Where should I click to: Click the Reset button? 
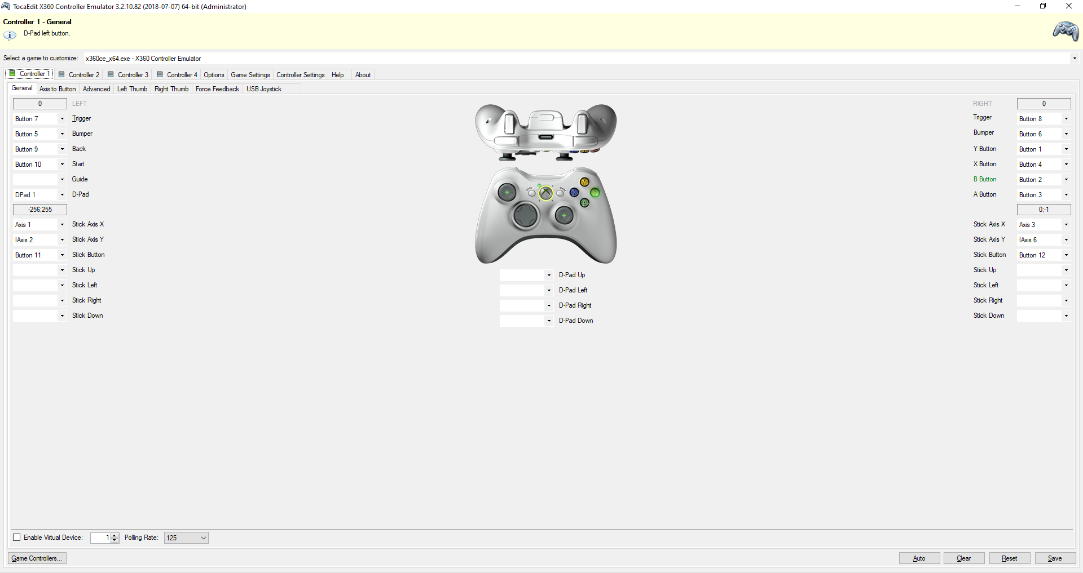coord(1010,558)
